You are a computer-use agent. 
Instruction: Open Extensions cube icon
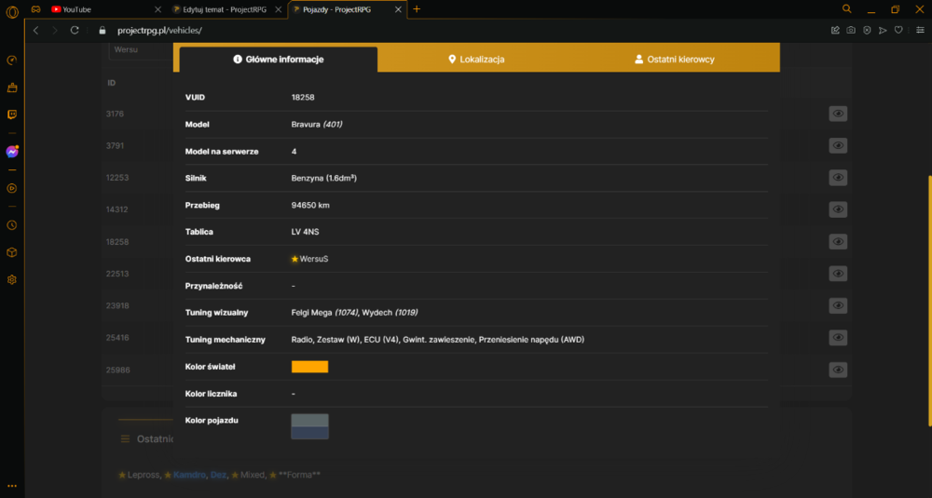click(x=12, y=252)
